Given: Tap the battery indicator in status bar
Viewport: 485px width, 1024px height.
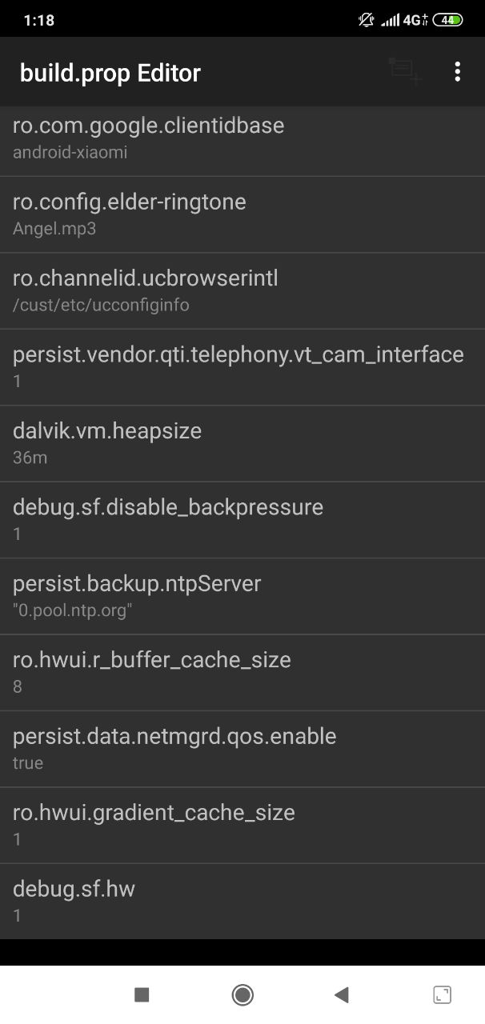Looking at the screenshot, I should coord(447,20).
